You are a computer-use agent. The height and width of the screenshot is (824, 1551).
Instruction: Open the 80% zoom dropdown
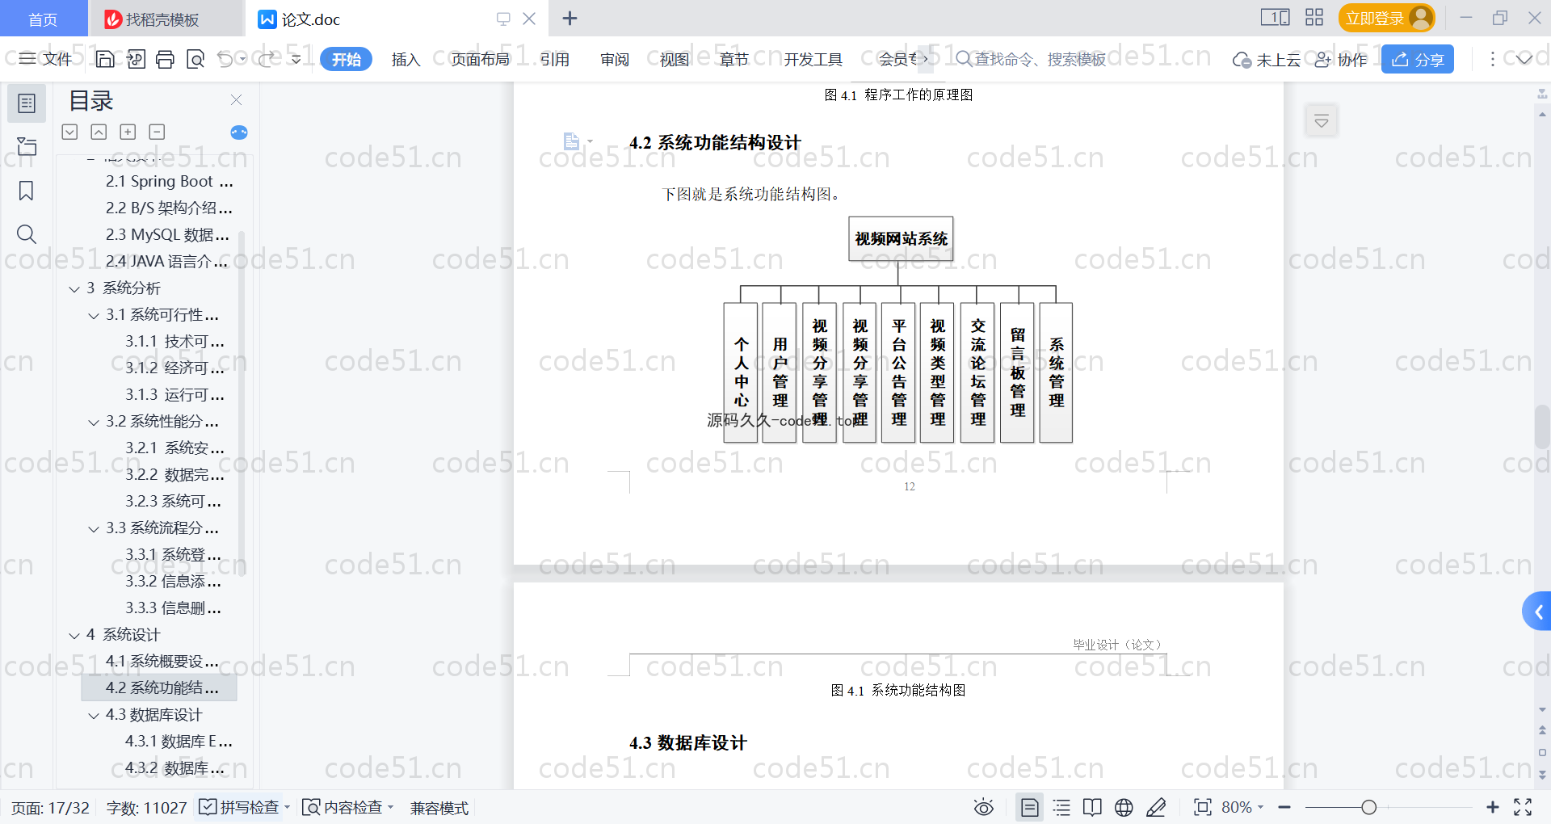coord(1242,807)
